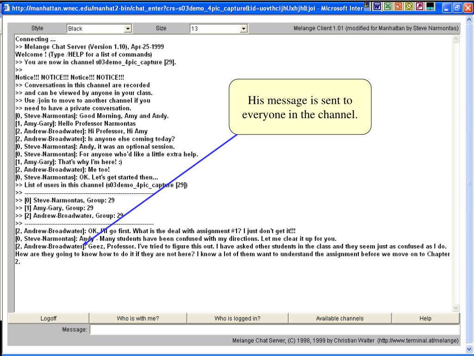Click the Logoff button
The width and height of the screenshot is (474, 356).
tap(48, 318)
